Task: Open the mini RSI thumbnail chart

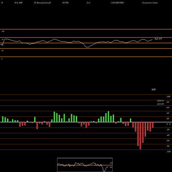Action: point(85,165)
